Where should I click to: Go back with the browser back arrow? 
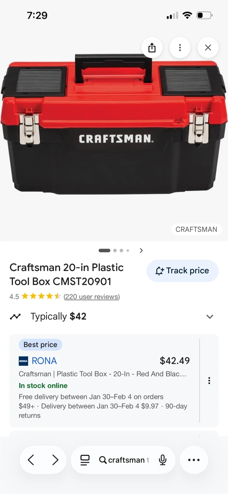[x=31, y=460]
